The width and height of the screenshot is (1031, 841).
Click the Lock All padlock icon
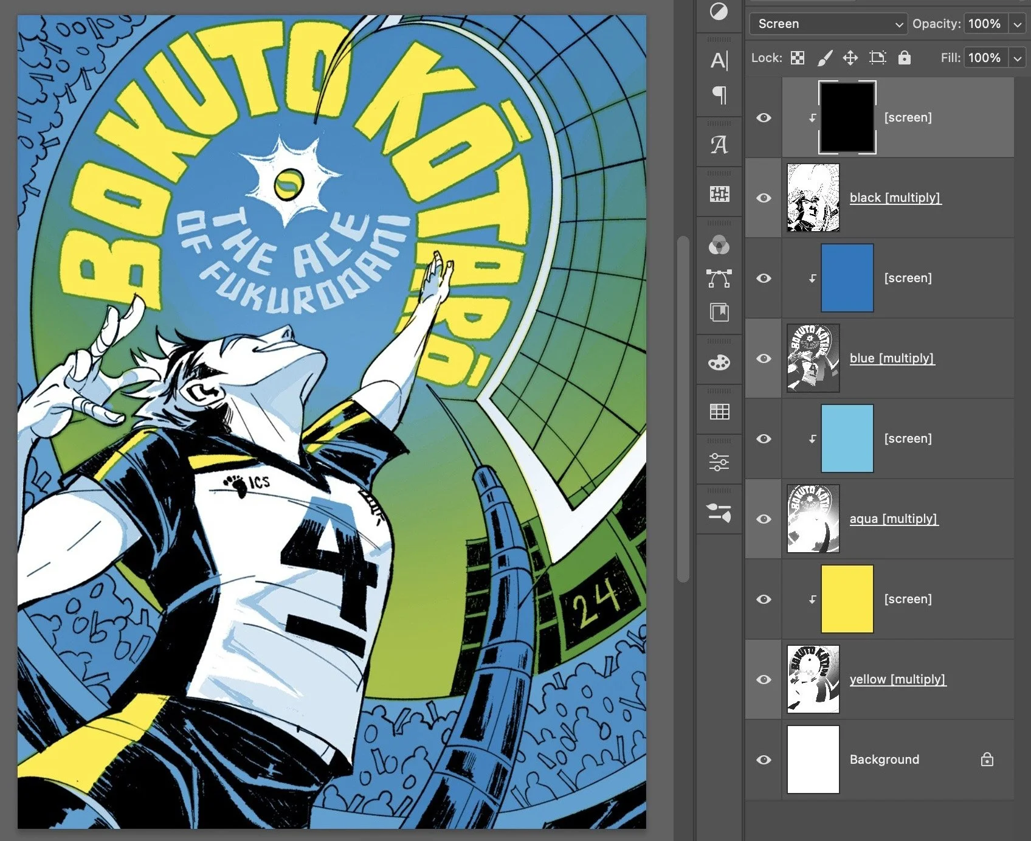click(x=905, y=57)
